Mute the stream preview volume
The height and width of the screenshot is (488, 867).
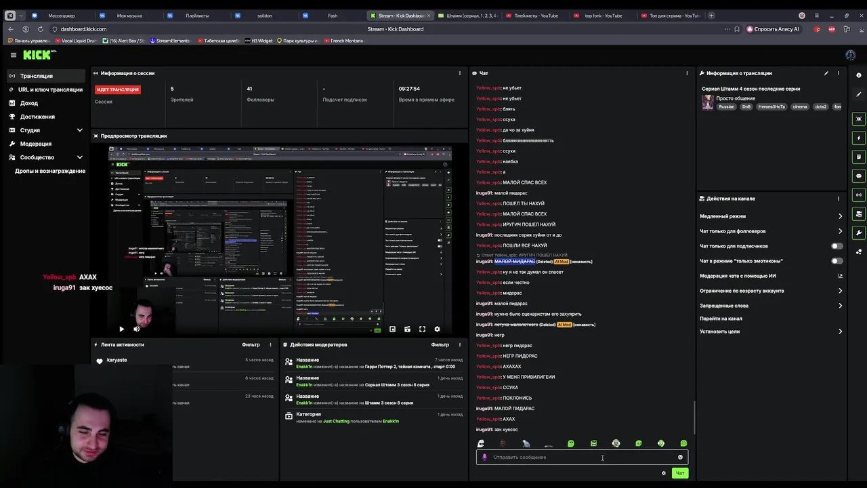[x=136, y=329]
